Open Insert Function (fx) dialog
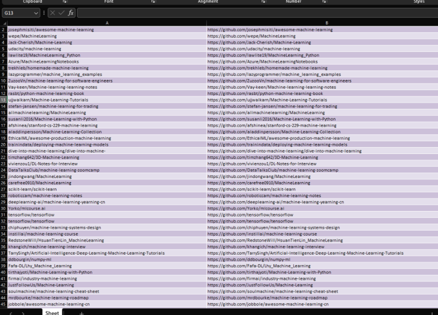The width and height of the screenshot is (438, 315). point(70,13)
